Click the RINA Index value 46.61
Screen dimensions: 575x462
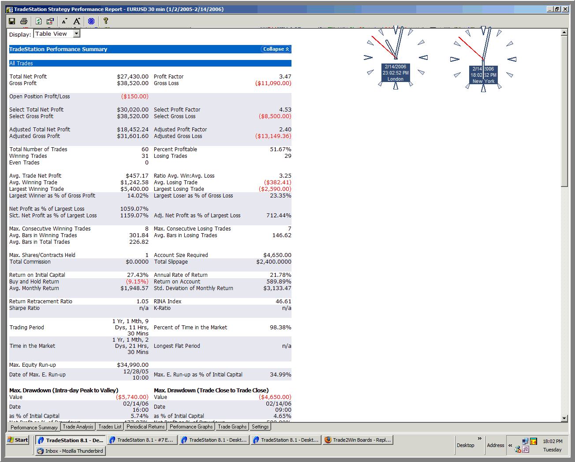[284, 302]
